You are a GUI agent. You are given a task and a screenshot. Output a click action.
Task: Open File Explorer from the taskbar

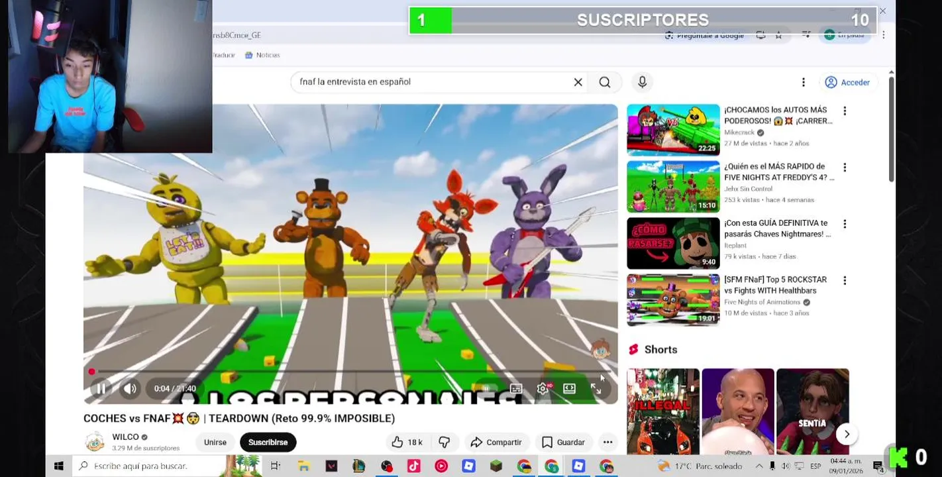tap(304, 466)
